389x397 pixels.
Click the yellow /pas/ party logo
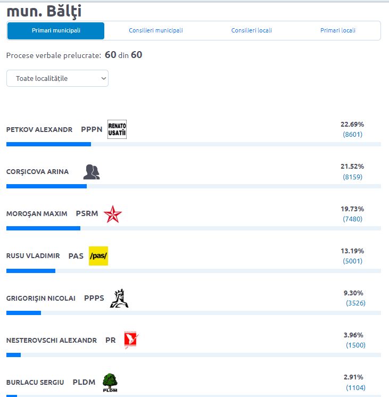(x=98, y=256)
